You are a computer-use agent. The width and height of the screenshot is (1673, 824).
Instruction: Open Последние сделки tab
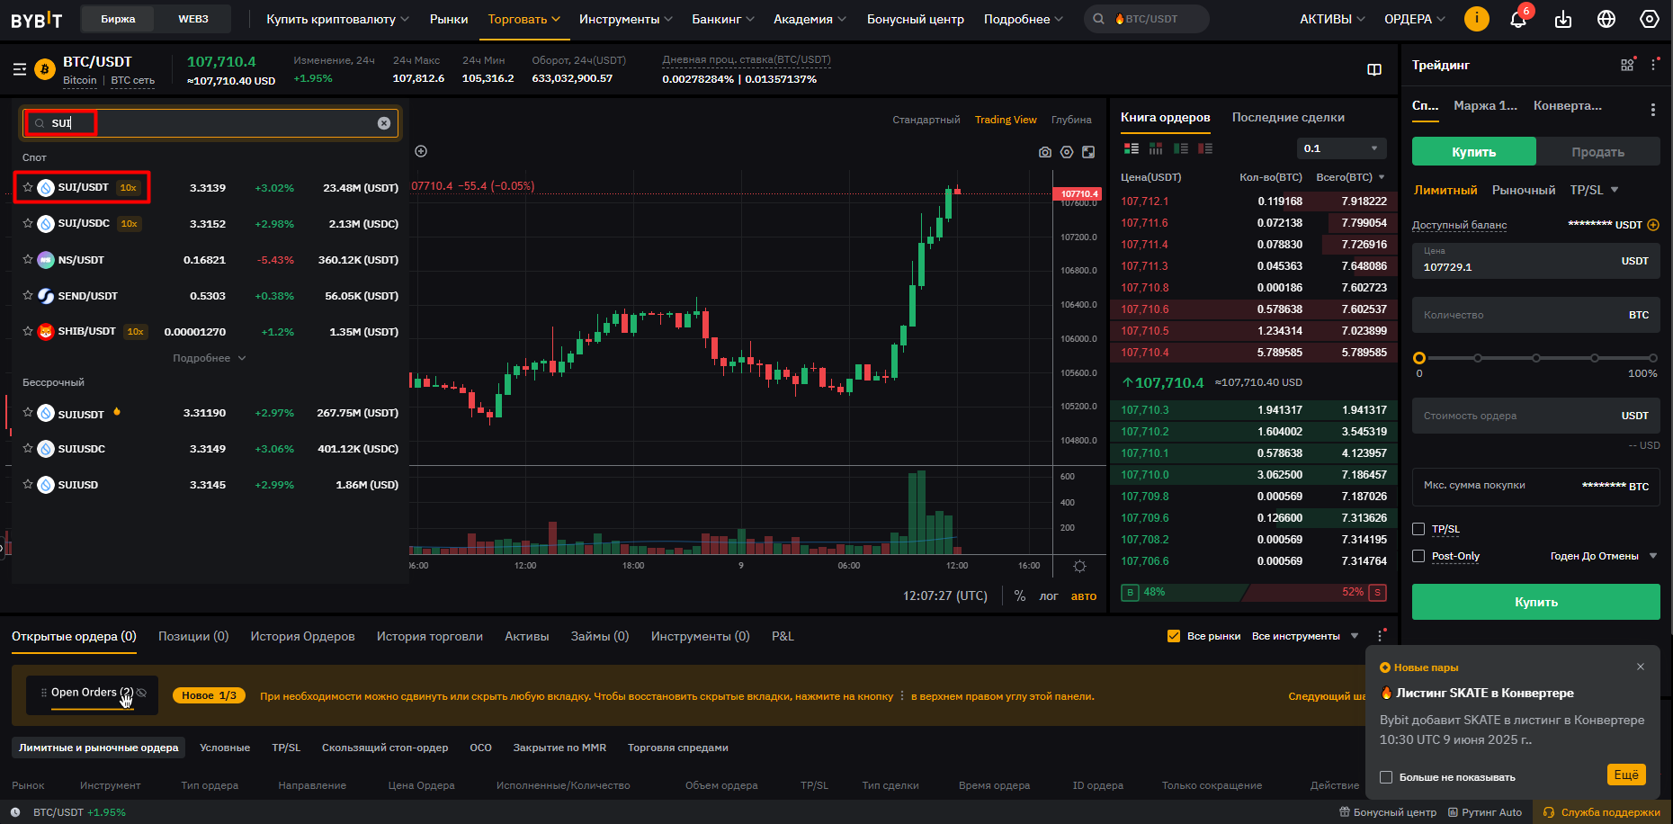1288,117
